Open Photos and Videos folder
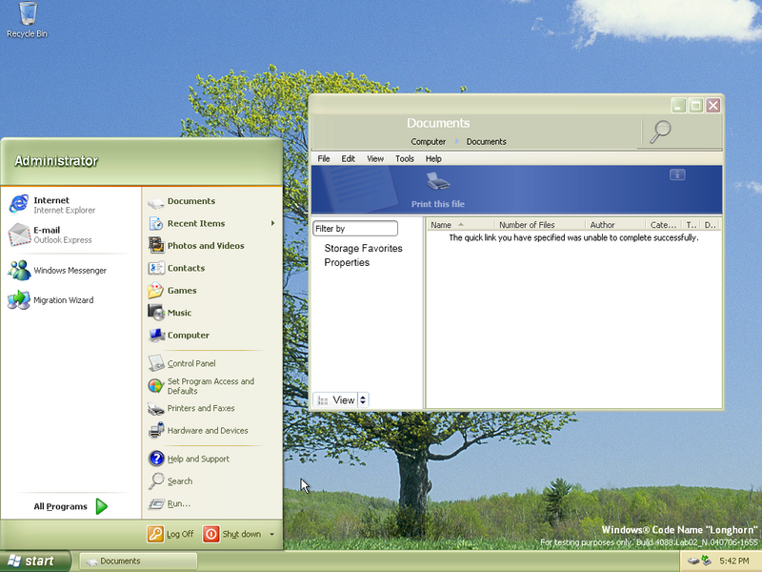 point(205,246)
